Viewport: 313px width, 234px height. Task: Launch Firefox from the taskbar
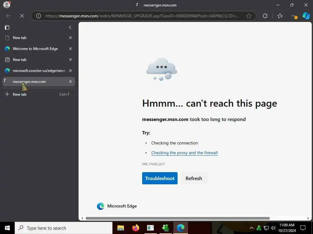pyautogui.click(x=136, y=228)
